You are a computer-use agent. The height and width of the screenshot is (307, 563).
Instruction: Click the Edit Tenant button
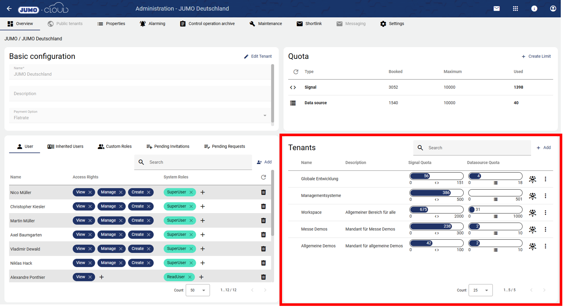[258, 56]
